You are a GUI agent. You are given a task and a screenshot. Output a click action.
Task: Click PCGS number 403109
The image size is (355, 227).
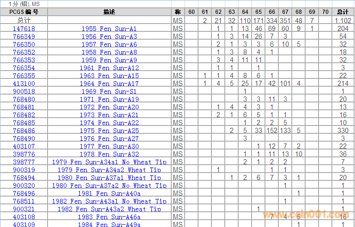tap(24, 225)
